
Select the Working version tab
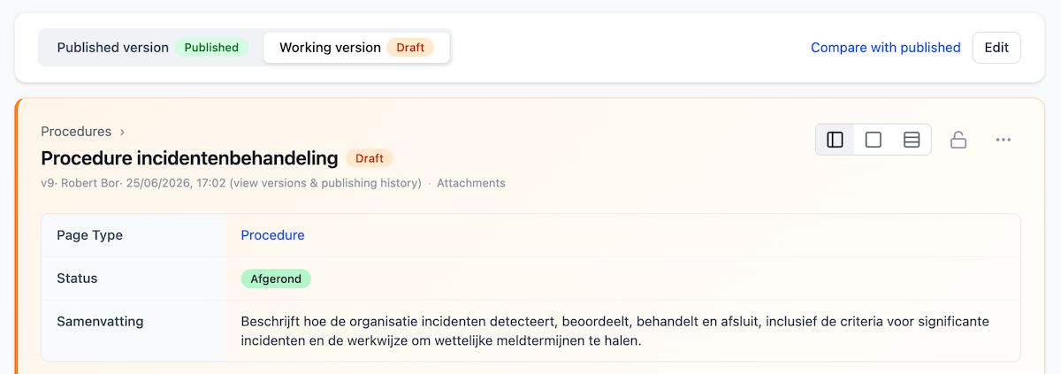pos(356,48)
